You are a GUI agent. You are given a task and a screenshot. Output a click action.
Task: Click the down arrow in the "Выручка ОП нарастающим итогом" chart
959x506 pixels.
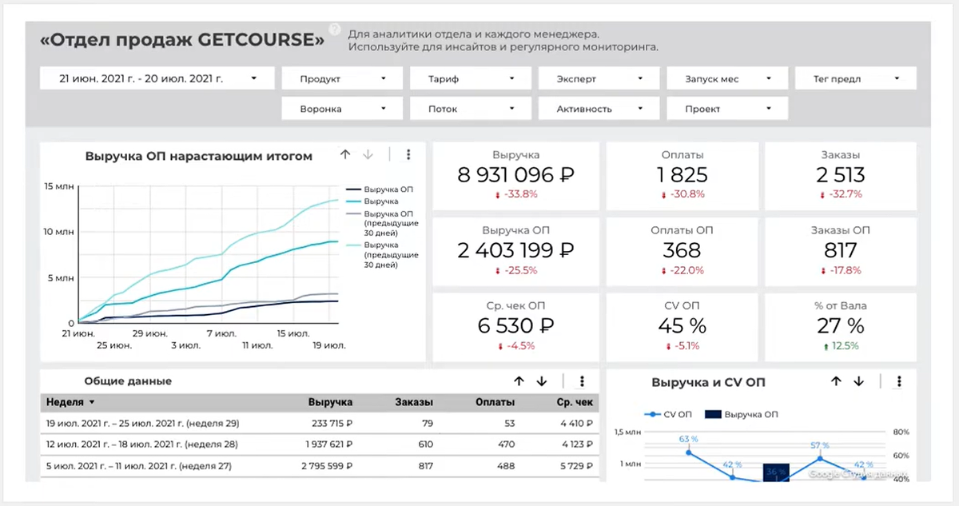[368, 155]
